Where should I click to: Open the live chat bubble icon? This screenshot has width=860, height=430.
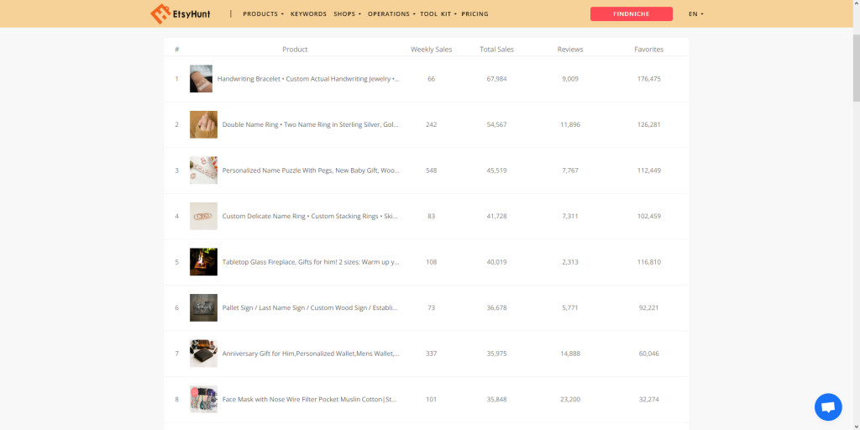pyautogui.click(x=828, y=407)
